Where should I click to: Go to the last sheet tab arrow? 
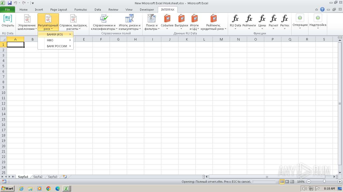click(13, 177)
